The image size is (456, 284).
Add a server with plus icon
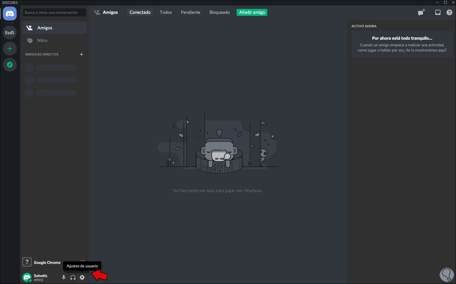[x=10, y=49]
